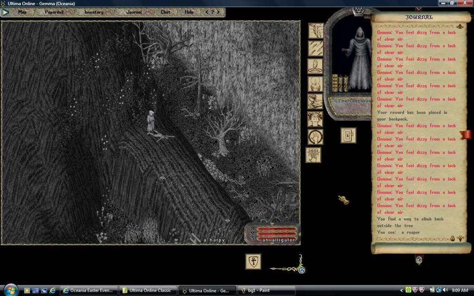Click the hooded player character in the game view
The height and width of the screenshot is (296, 474).
pos(150,121)
